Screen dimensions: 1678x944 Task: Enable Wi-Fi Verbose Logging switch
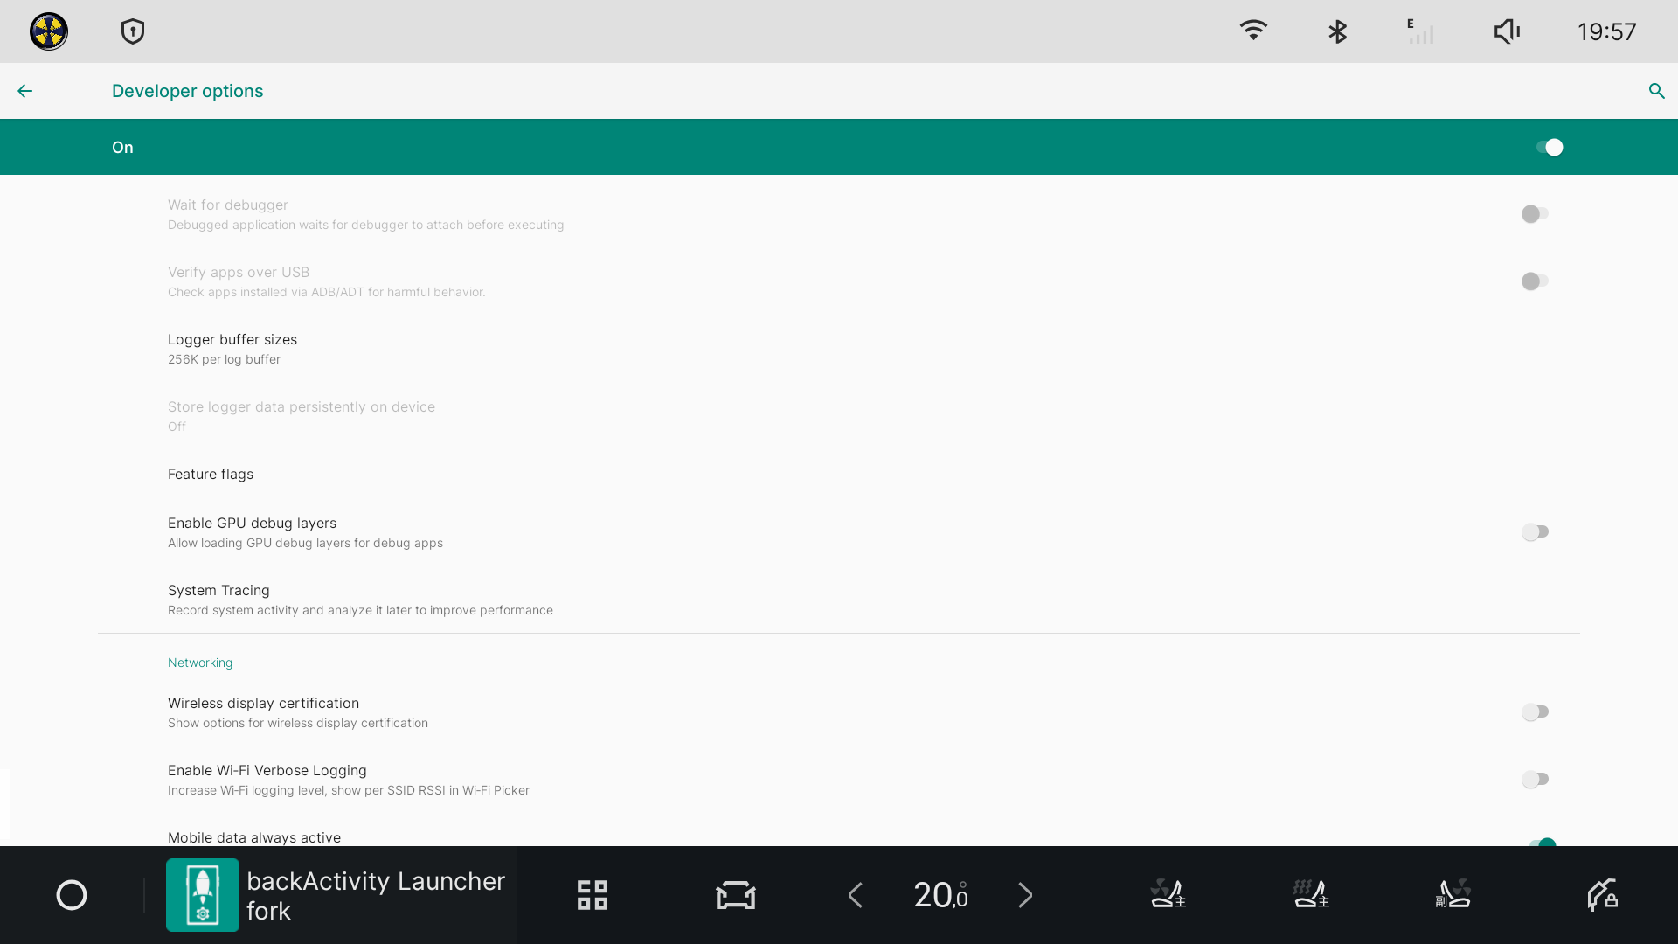coord(1535,780)
